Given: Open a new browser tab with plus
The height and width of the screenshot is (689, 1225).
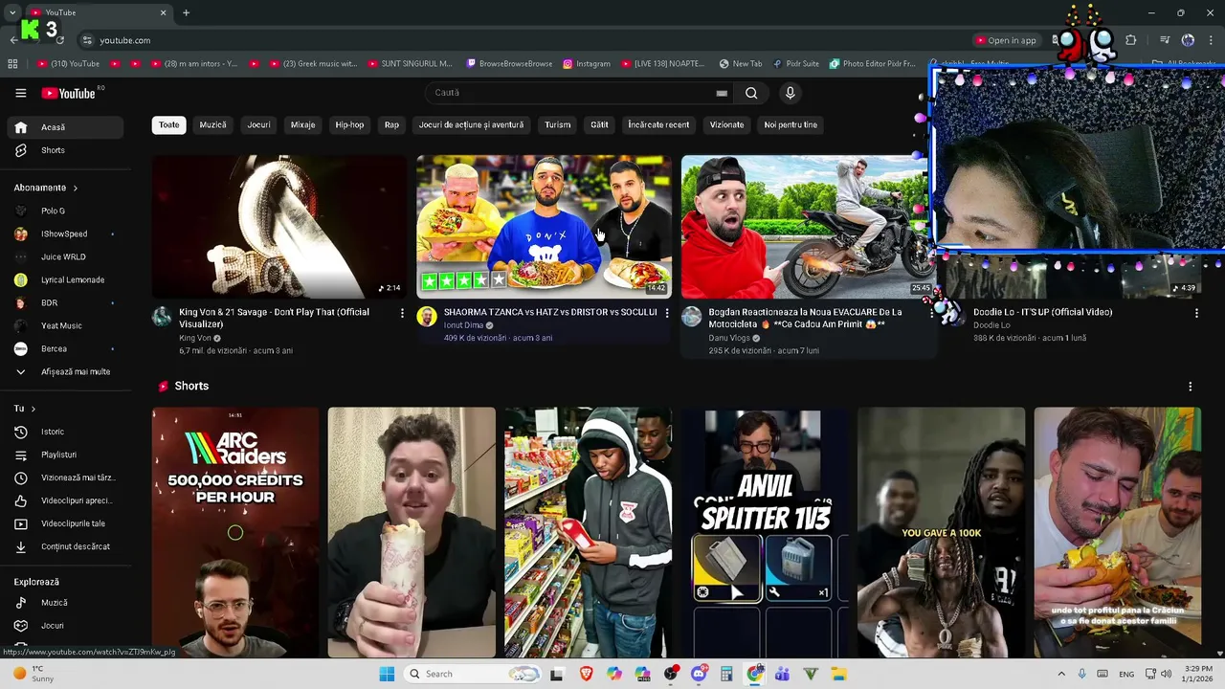Looking at the screenshot, I should click(186, 12).
